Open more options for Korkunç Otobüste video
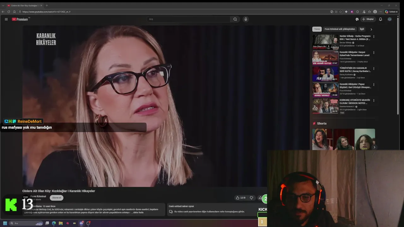The width and height of the screenshot is (404, 227). pos(374,101)
